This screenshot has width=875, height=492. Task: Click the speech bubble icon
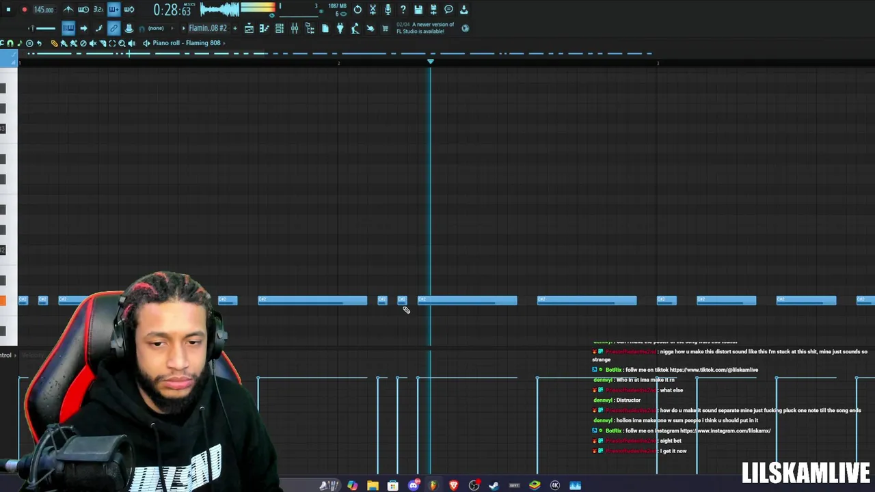tap(448, 10)
